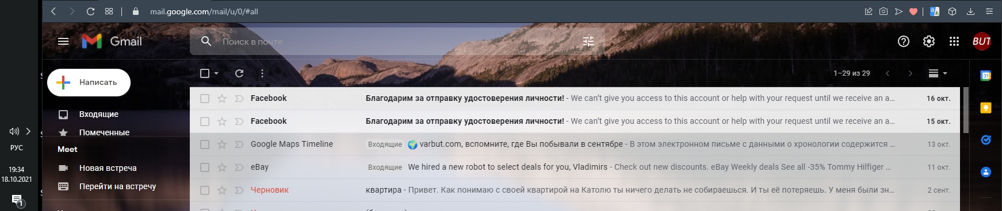Screen dimensions: 1002x211
Task: Mark Google Maps Timeline email as important
Action: pos(239,144)
